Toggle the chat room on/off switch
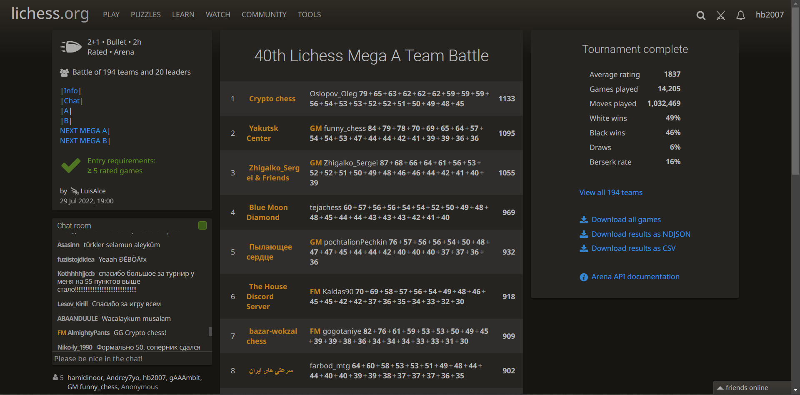800x395 pixels. pyautogui.click(x=202, y=225)
